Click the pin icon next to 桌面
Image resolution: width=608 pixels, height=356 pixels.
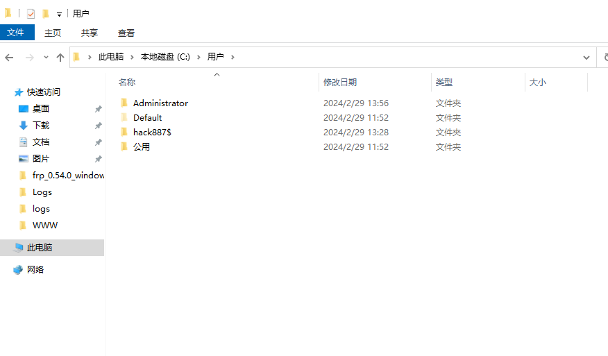pos(99,109)
